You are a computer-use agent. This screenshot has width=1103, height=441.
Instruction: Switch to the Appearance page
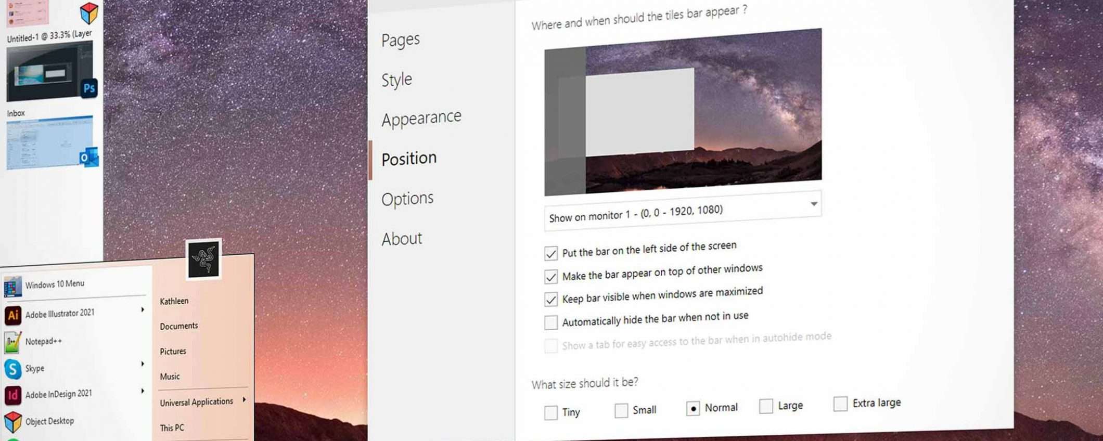pyautogui.click(x=421, y=118)
